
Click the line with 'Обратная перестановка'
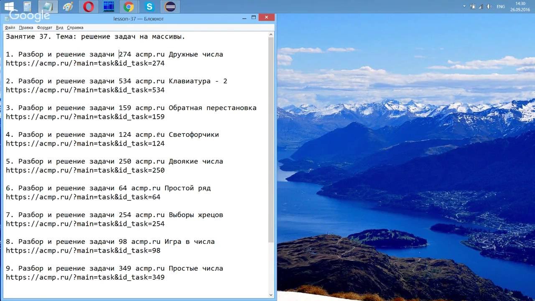(131, 108)
